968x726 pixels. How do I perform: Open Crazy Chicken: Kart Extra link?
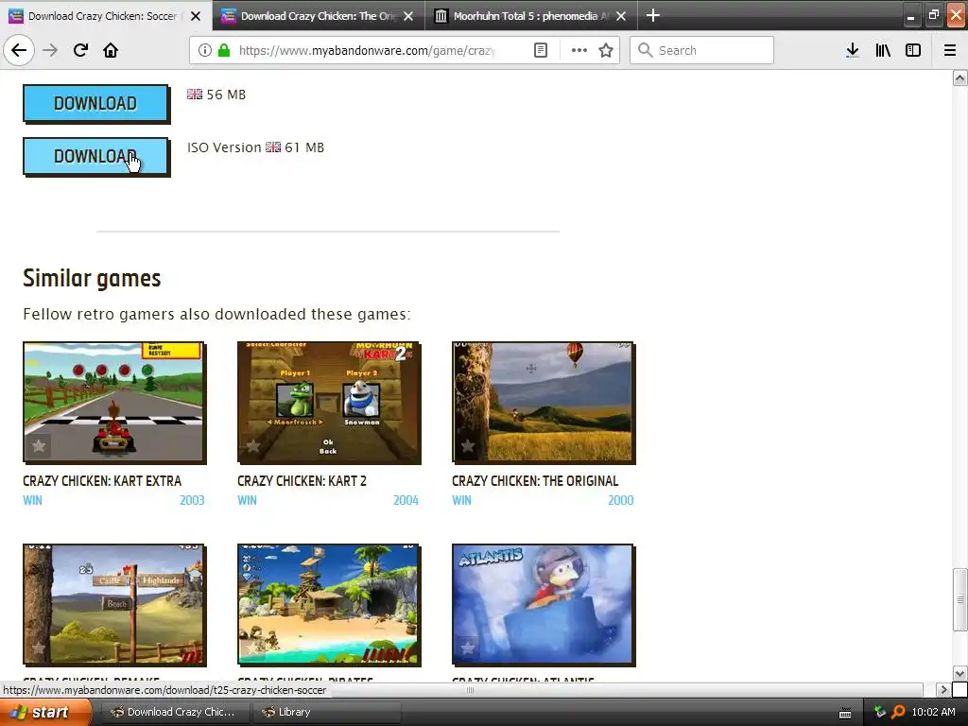point(102,481)
